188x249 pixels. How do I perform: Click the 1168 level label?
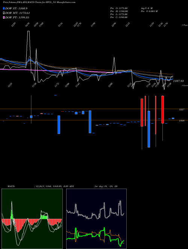[x=181, y=121]
